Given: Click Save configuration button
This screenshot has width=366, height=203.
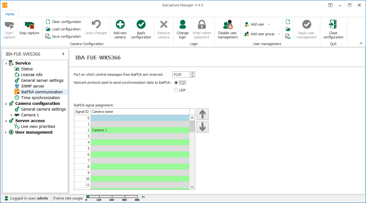Looking at the screenshot, I should (63, 36).
